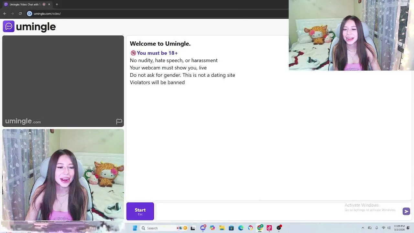Click the stranger video panel

click(63, 81)
